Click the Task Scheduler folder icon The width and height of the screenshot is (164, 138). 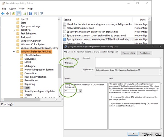point(18,33)
